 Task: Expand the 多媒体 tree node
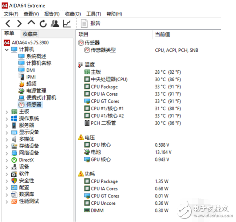(x=7, y=139)
